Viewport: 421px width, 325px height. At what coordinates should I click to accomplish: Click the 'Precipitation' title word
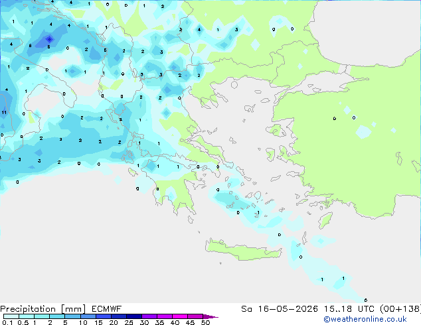tap(28, 309)
